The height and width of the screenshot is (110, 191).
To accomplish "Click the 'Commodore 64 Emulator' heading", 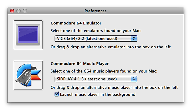I will tap(76, 23).
